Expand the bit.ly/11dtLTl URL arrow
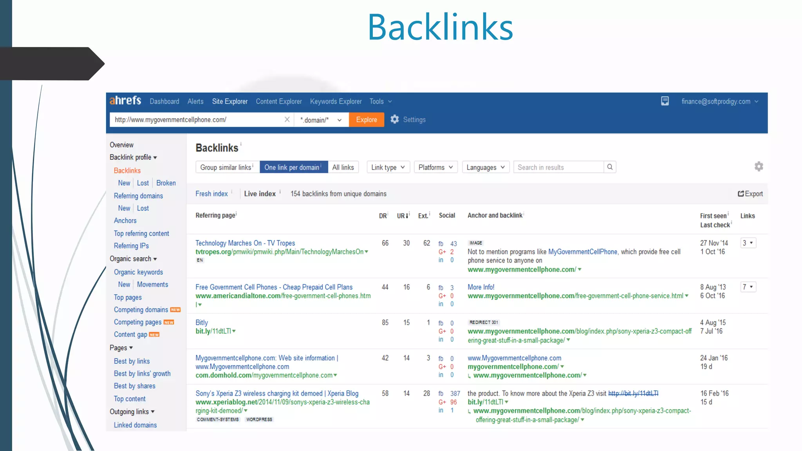This screenshot has height=451, width=802. click(234, 331)
